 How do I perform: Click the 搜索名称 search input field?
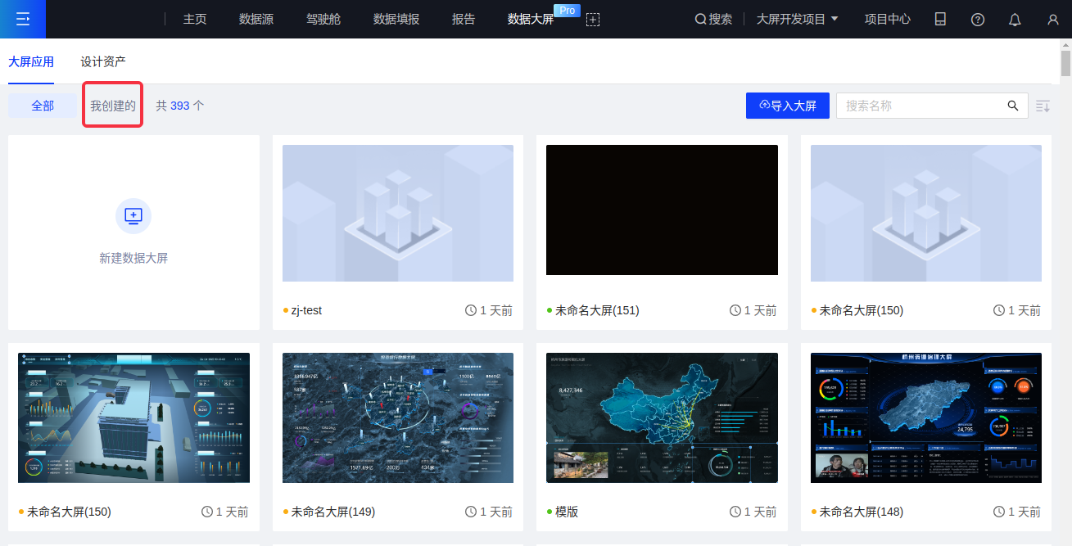click(920, 106)
